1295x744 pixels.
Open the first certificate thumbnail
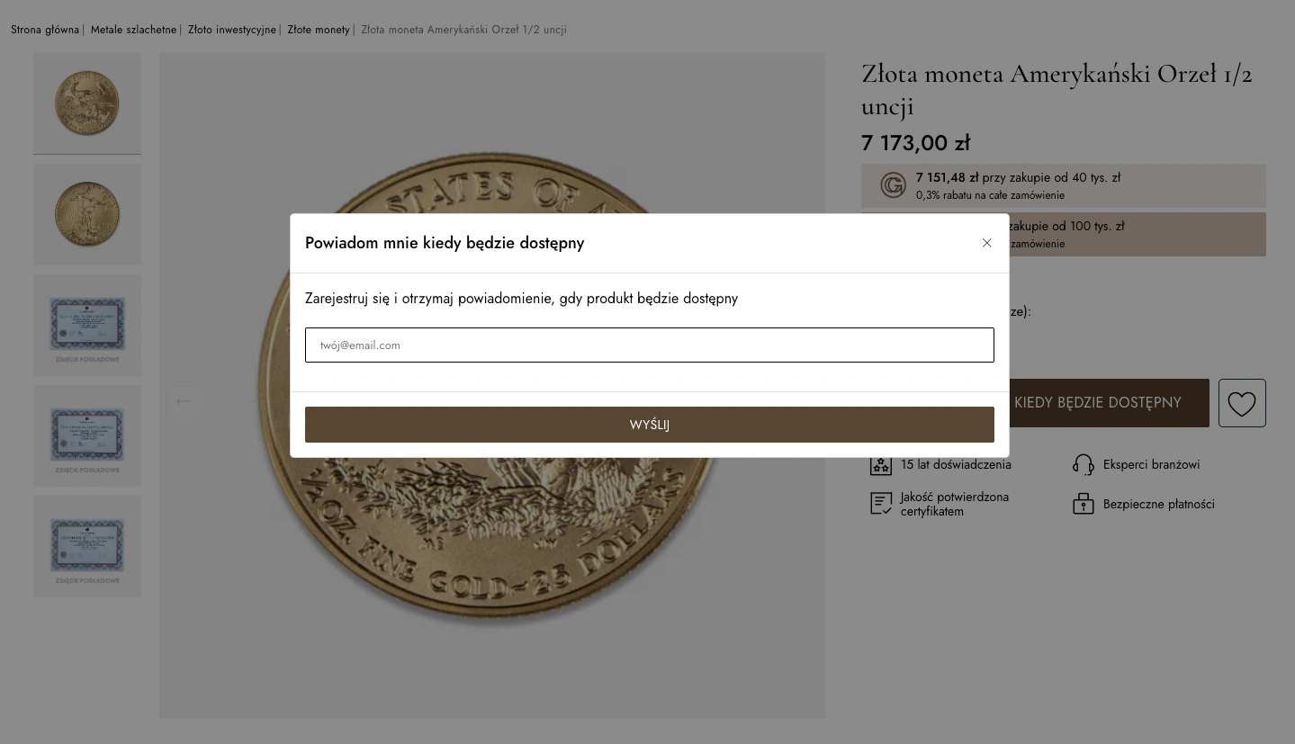87,325
